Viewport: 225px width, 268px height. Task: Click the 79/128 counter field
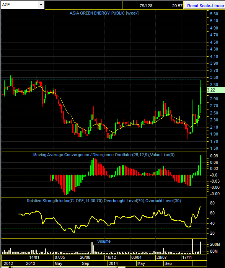[x=138, y=6]
